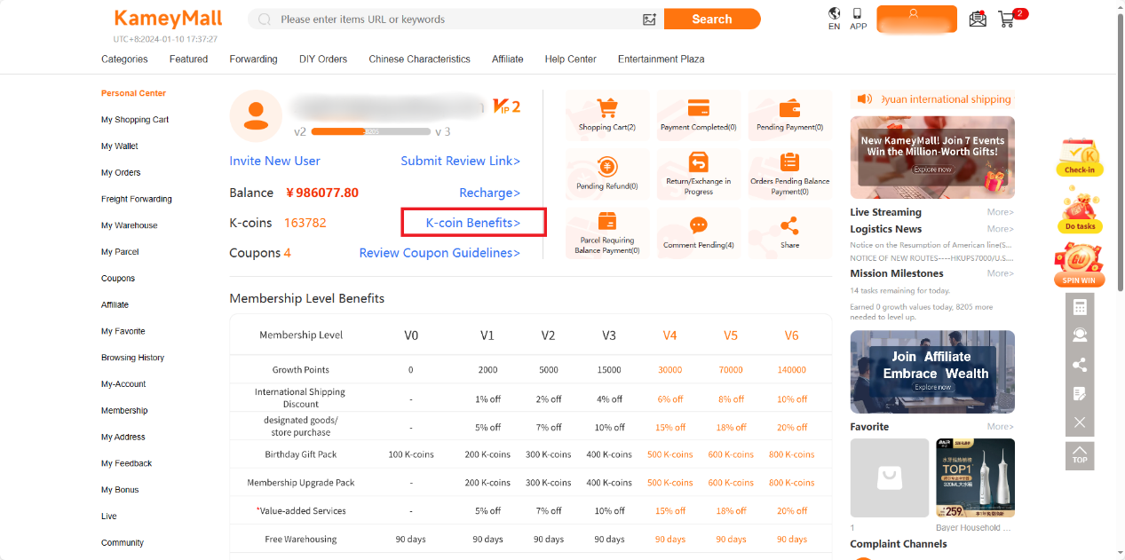This screenshot has width=1125, height=560.
Task: Open My Bonus in the sidebar
Action: 120,490
